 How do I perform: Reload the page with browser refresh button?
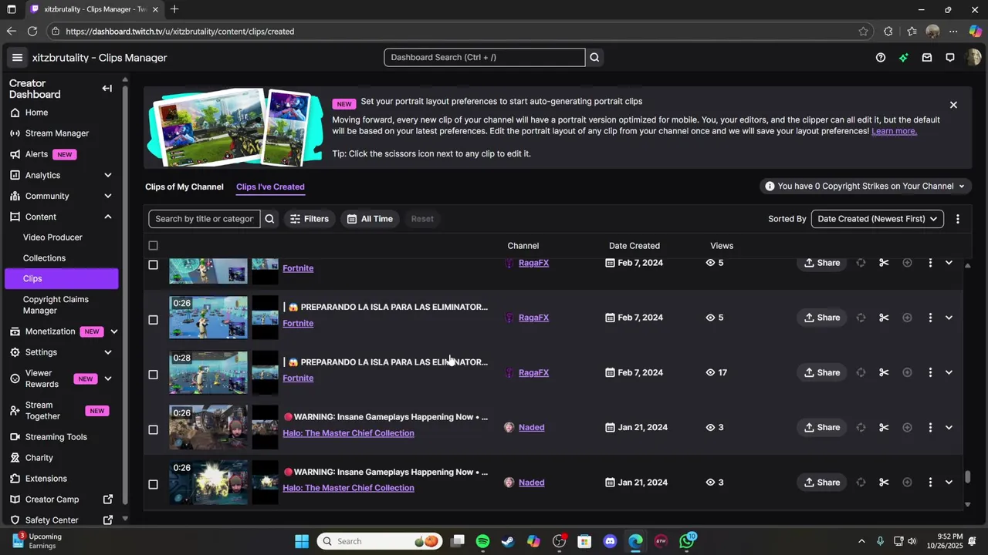[32, 32]
